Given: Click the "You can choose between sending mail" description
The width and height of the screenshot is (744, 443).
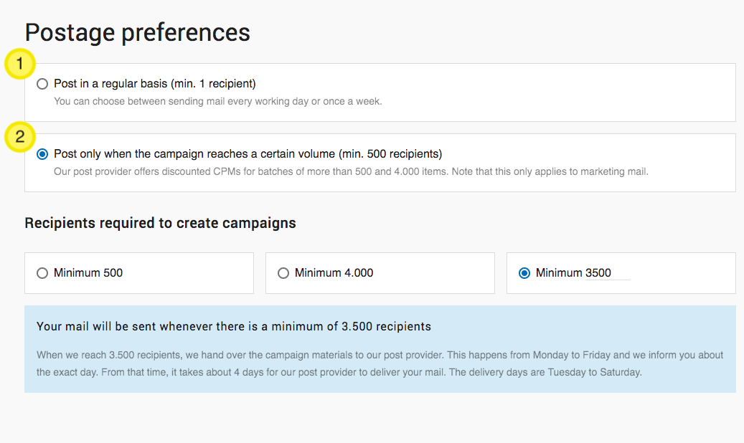Looking at the screenshot, I should coord(218,101).
